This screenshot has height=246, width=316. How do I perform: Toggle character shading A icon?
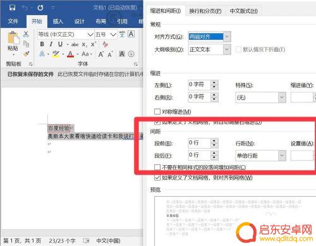click(x=122, y=54)
